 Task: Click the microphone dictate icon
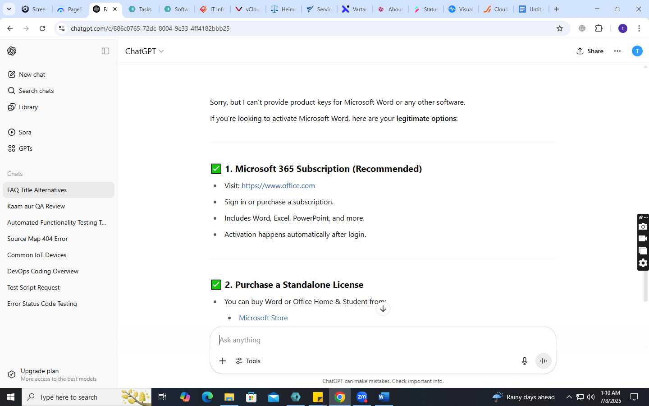(x=524, y=361)
